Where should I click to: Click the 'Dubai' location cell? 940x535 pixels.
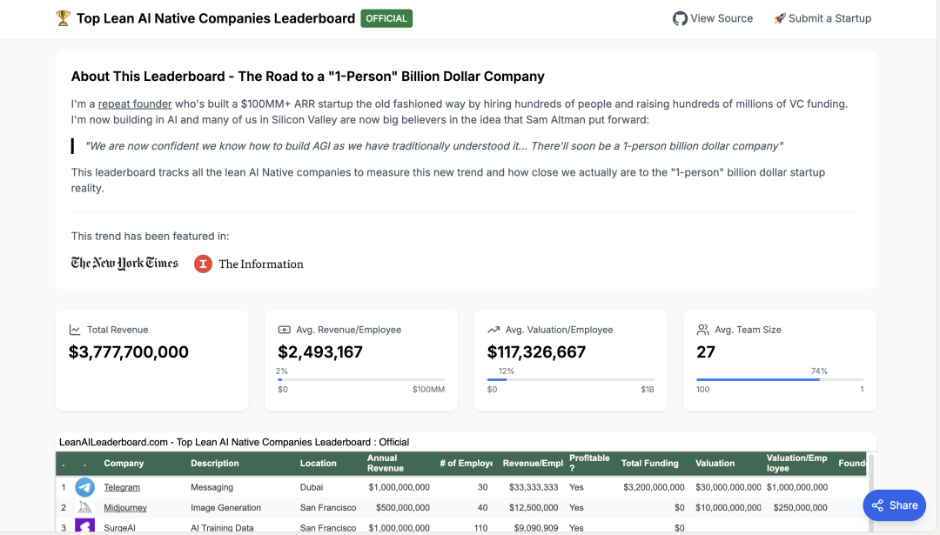click(312, 487)
